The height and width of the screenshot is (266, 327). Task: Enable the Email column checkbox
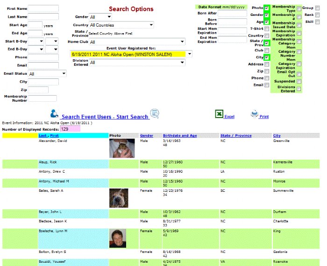[x=267, y=85]
